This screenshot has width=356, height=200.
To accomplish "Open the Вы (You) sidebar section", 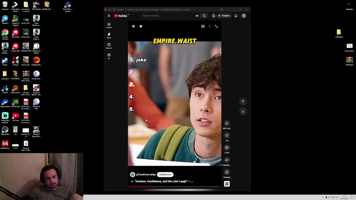I will point(109,56).
